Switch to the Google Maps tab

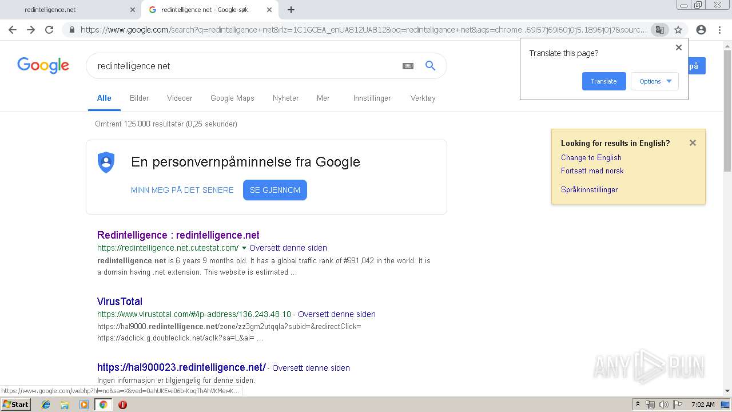232,98
